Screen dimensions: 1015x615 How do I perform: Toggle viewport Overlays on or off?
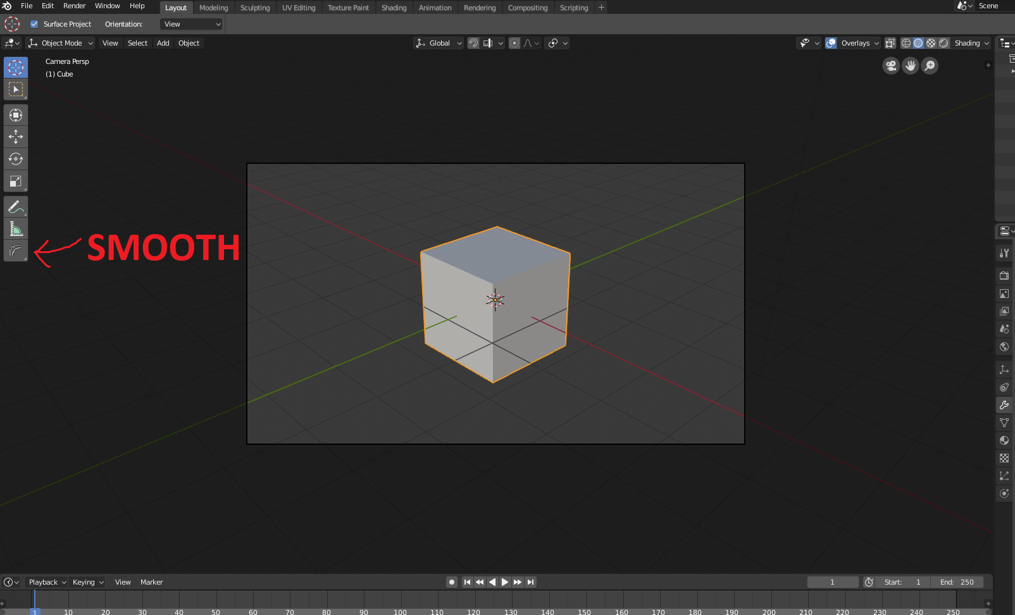pos(831,43)
